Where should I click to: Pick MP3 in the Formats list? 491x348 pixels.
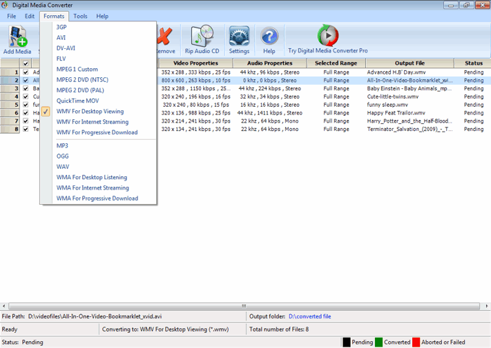(x=62, y=145)
